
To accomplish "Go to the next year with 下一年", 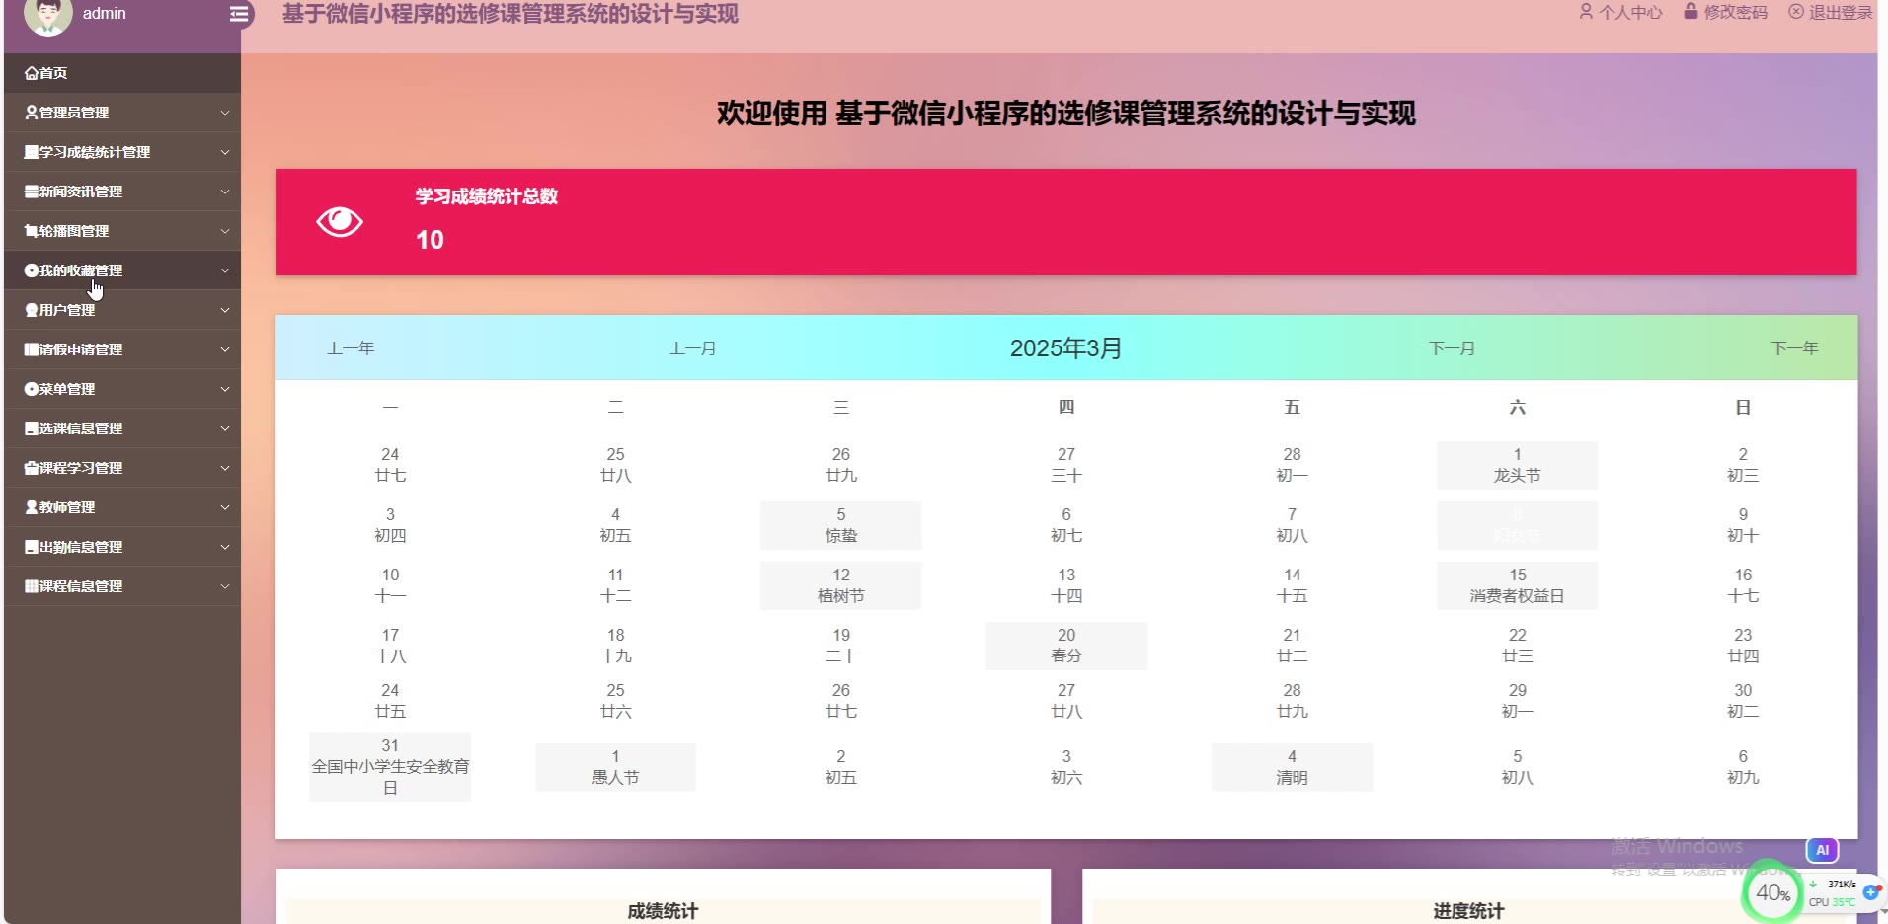I will tap(1794, 348).
